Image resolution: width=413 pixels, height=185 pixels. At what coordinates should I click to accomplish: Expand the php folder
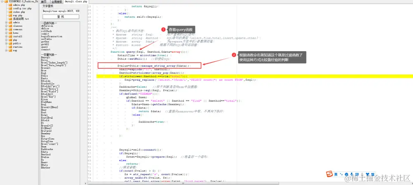click(6, 40)
